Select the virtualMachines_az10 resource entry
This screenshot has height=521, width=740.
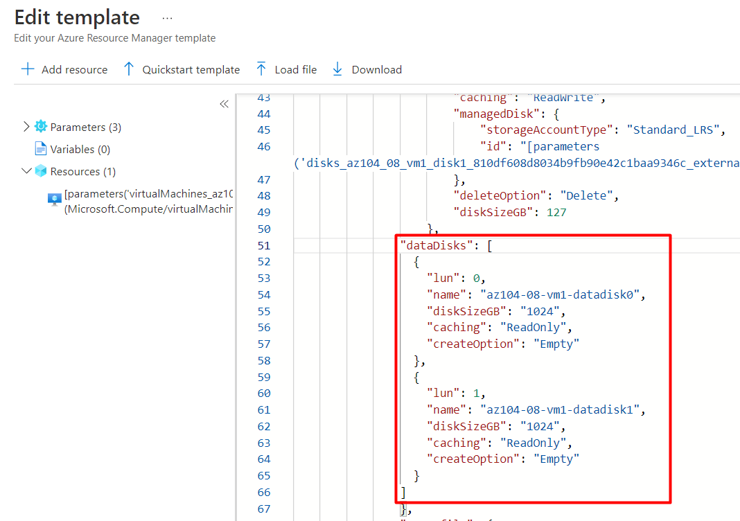(x=148, y=201)
